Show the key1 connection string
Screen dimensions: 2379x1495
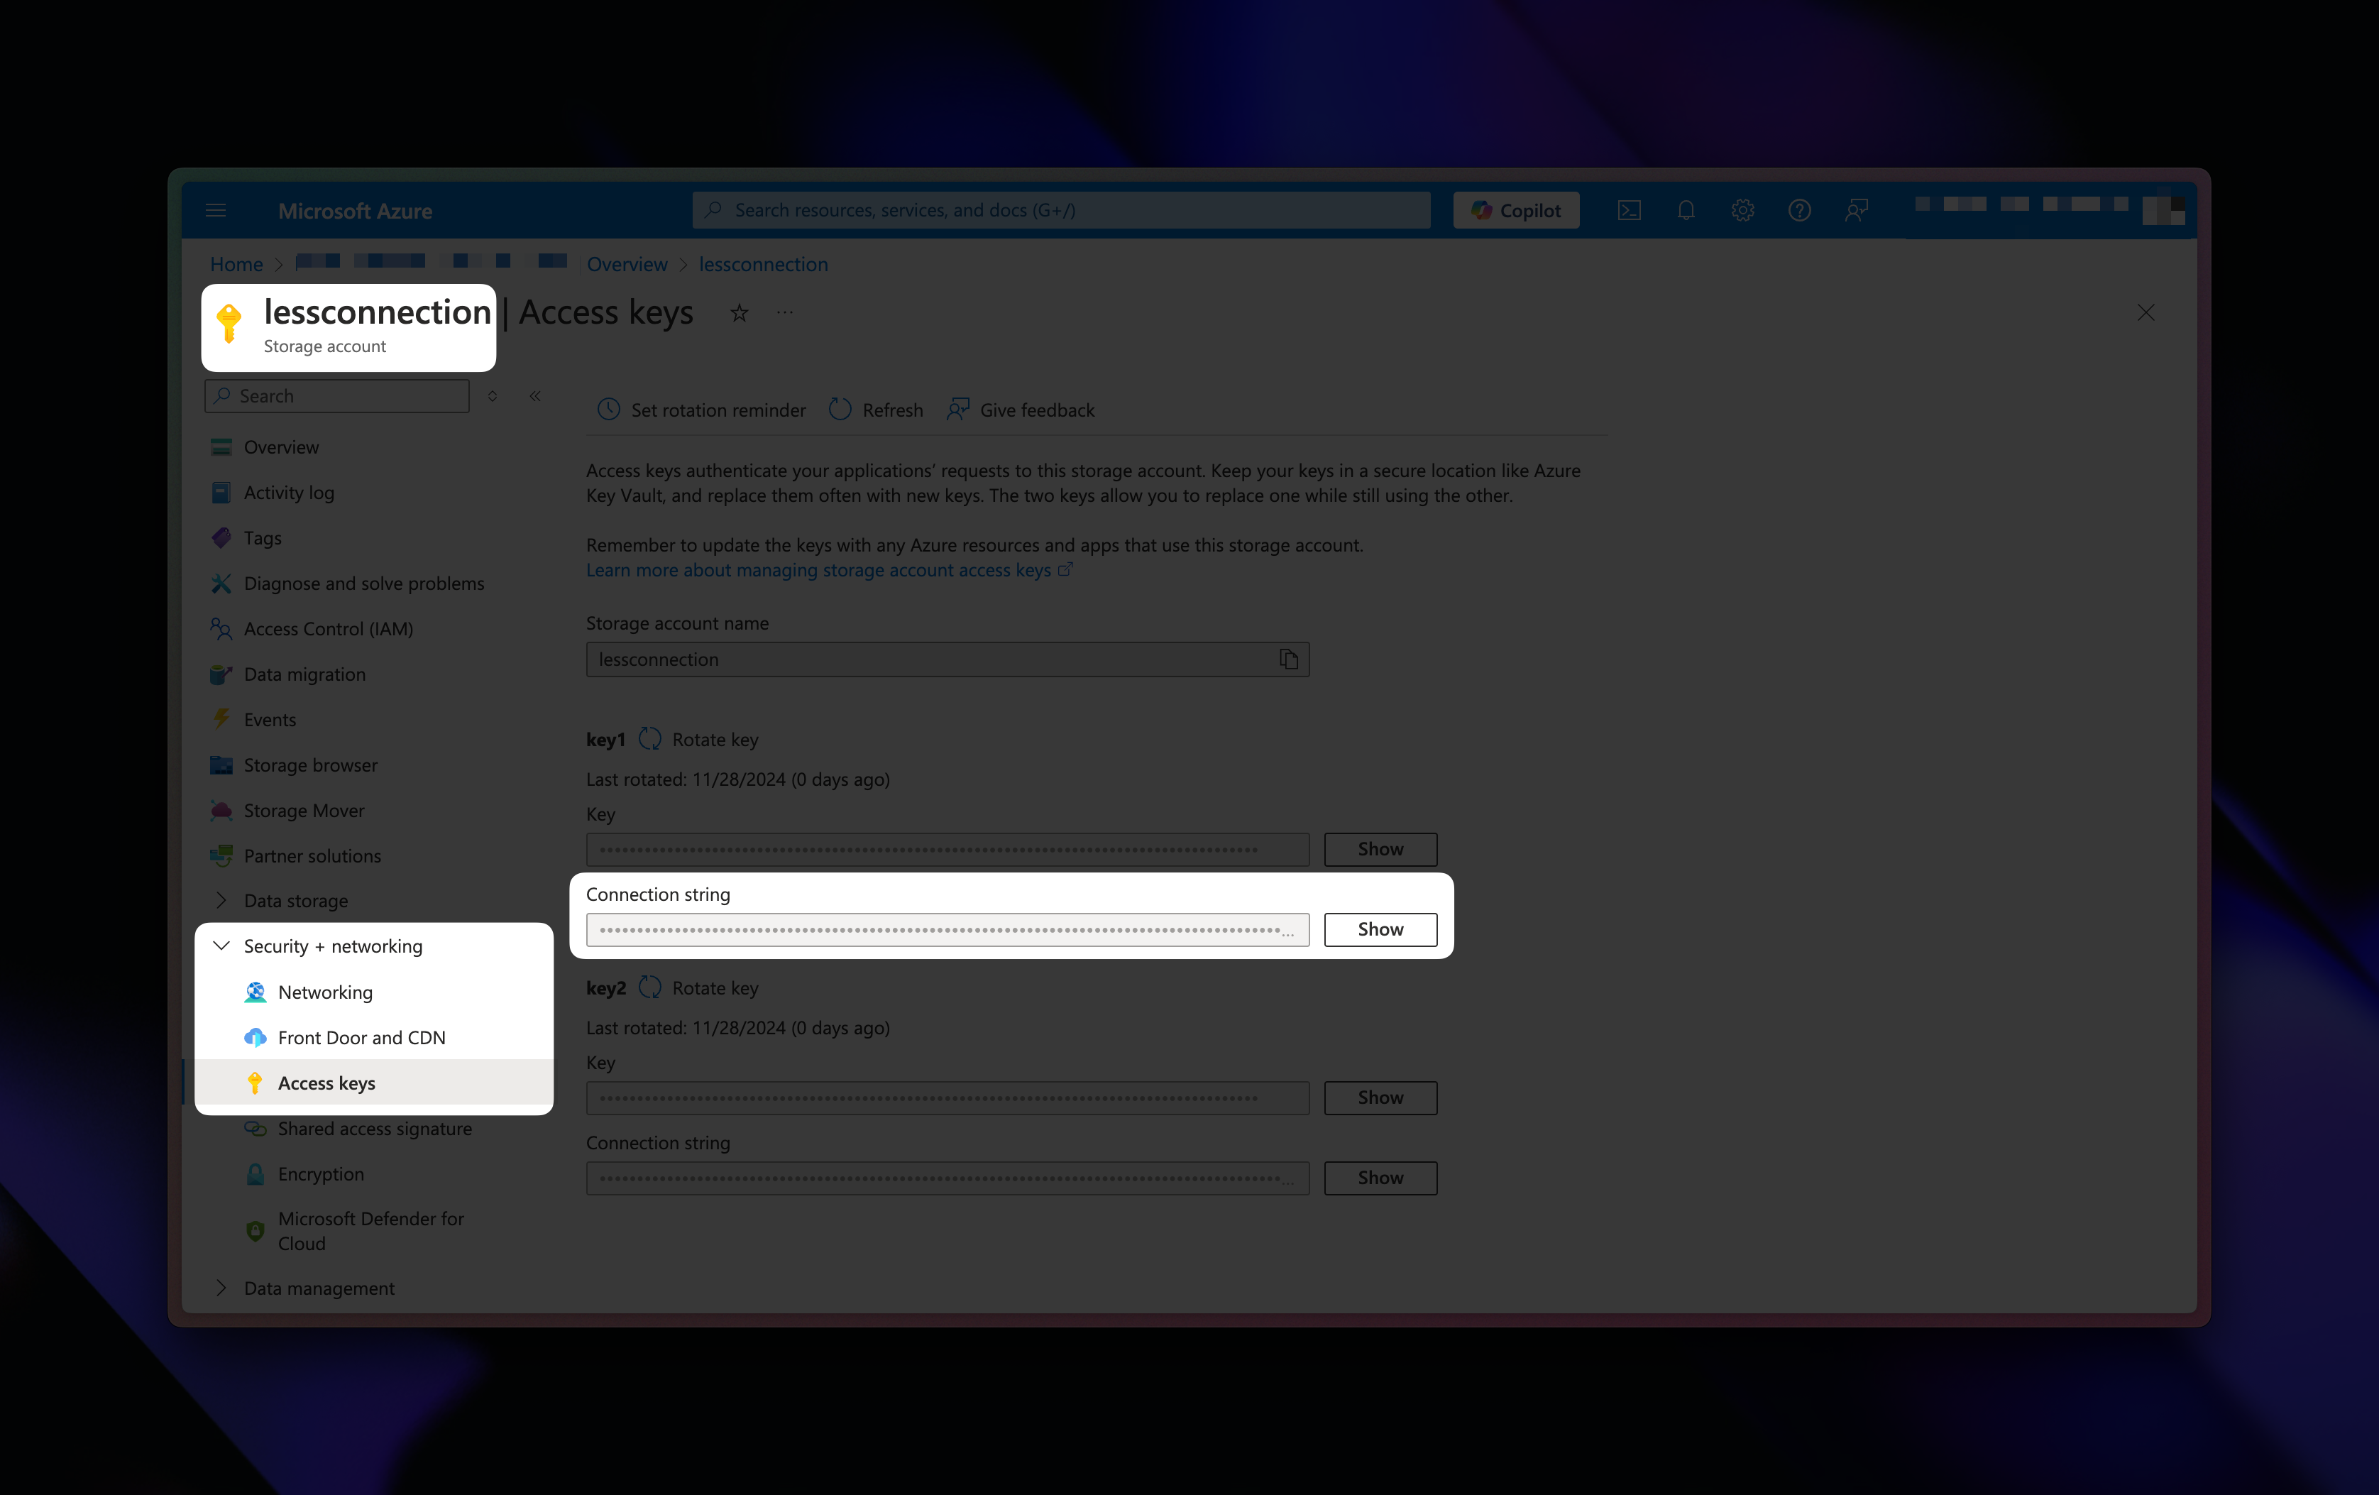(x=1379, y=929)
